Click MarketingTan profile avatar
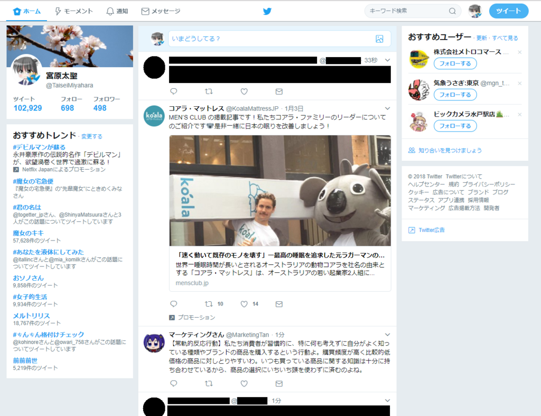The height and width of the screenshot is (416, 541). 154,343
